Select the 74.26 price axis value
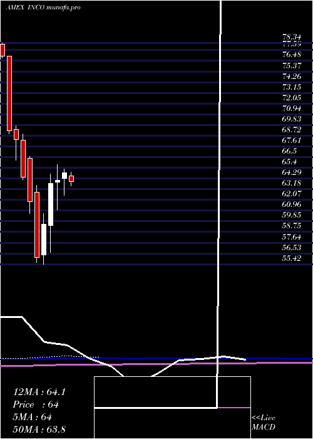This screenshot has height=439, width=313. click(x=292, y=76)
